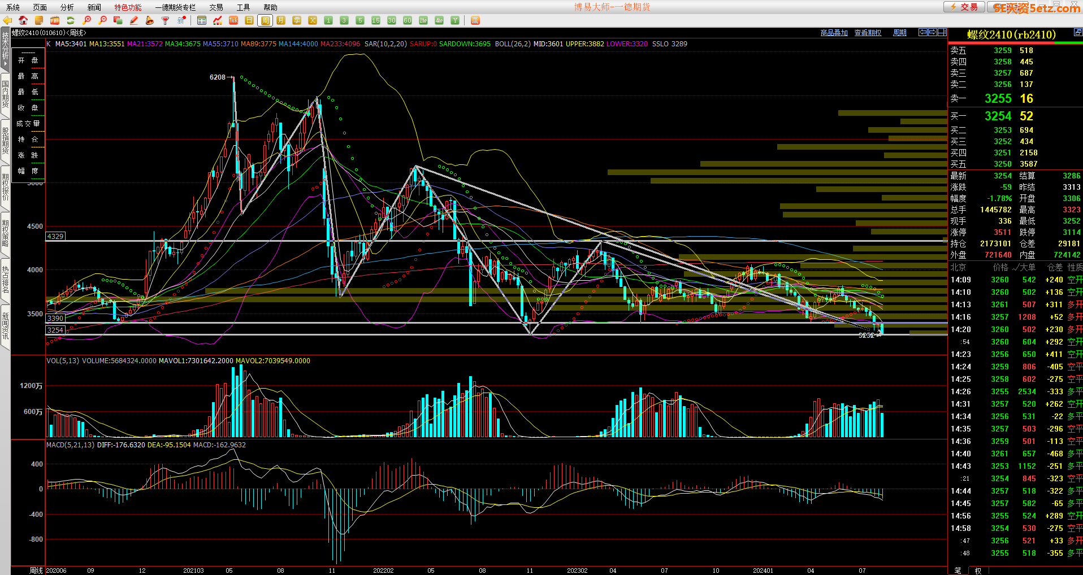Open the 特色功能 menu
The image size is (1083, 575).
(x=128, y=7)
